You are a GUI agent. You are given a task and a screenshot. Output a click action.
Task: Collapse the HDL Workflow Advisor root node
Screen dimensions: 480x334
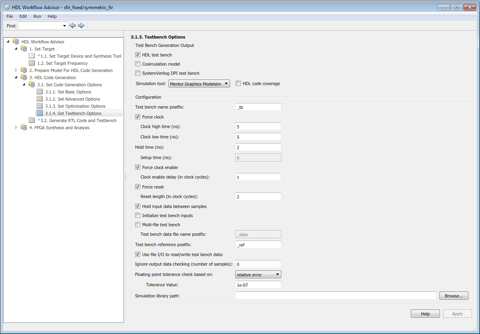tap(9, 41)
